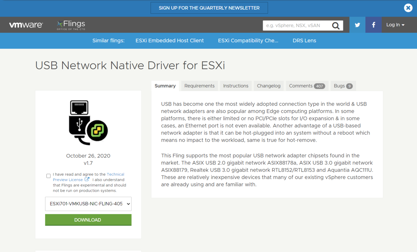Click the search magnifier icon
The image size is (417, 252).
tap(336, 25)
